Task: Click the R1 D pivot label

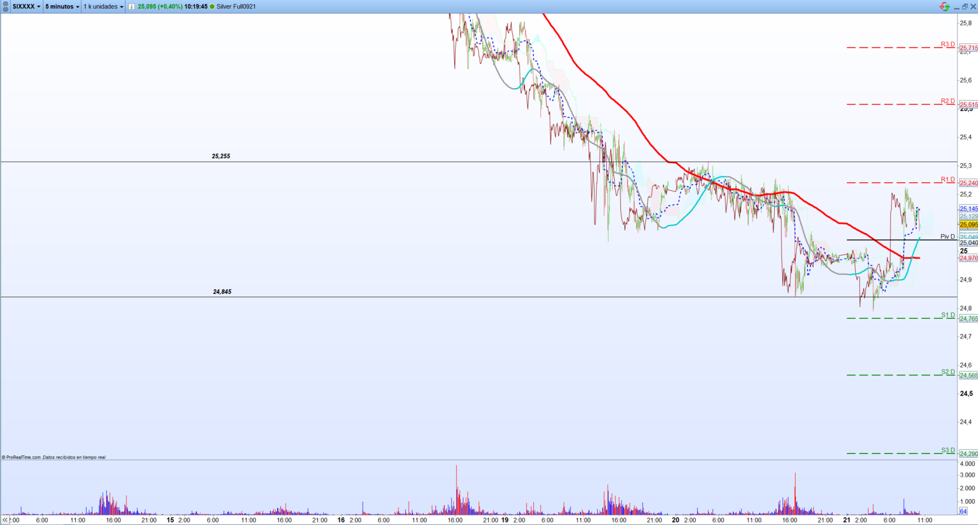Action: 948,180
